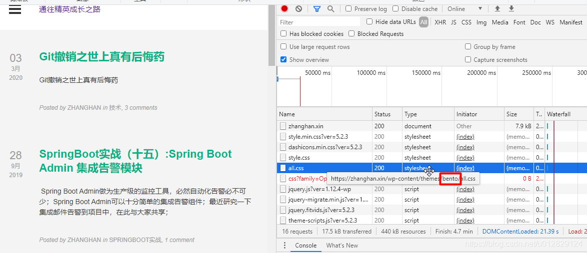Toggle the network filter funnel icon
Image resolution: width=587 pixels, height=253 pixels.
coord(316,8)
